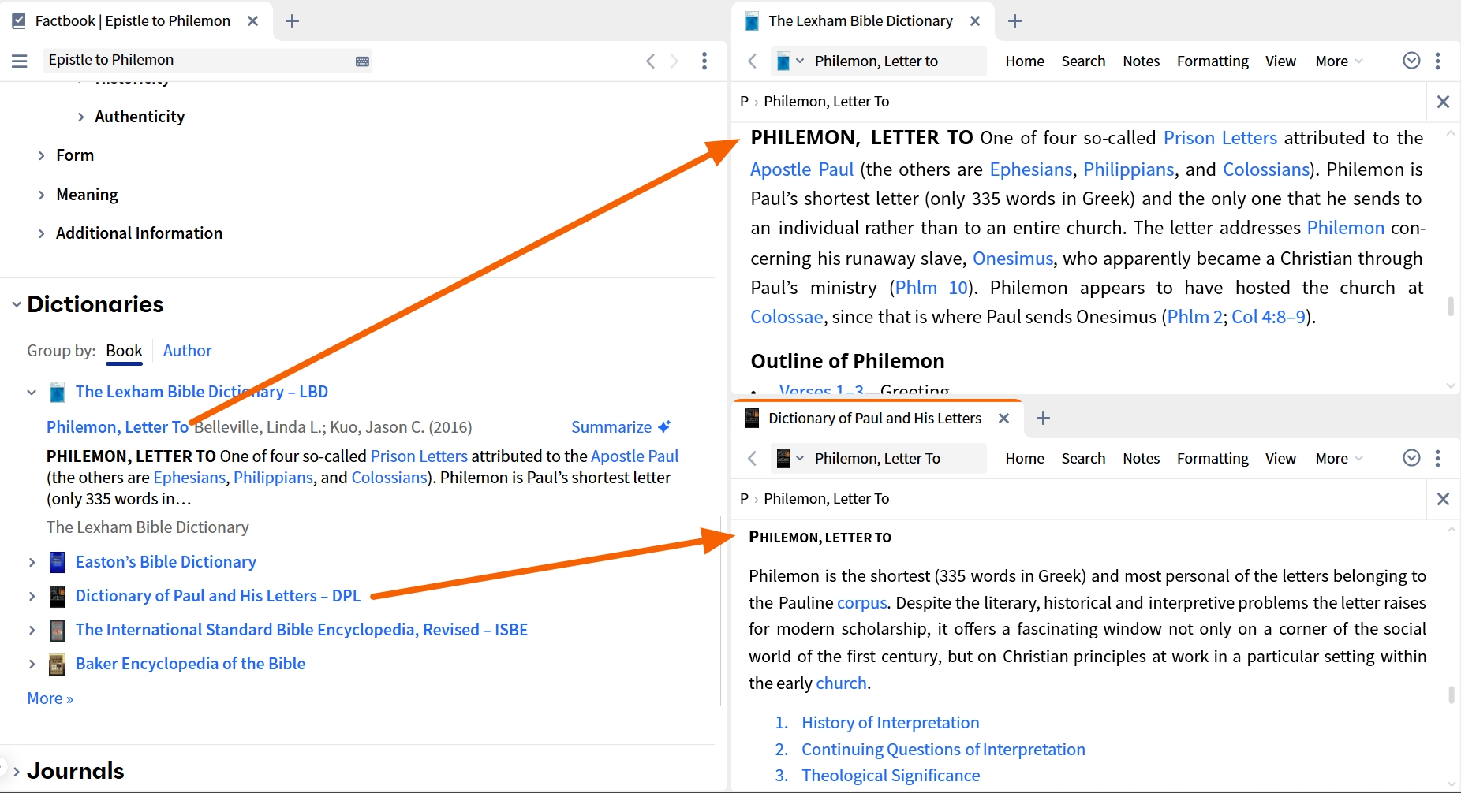Image resolution: width=1461 pixels, height=793 pixels.
Task: Open View menu in Dictionary of Paul panel
Action: [x=1280, y=458]
